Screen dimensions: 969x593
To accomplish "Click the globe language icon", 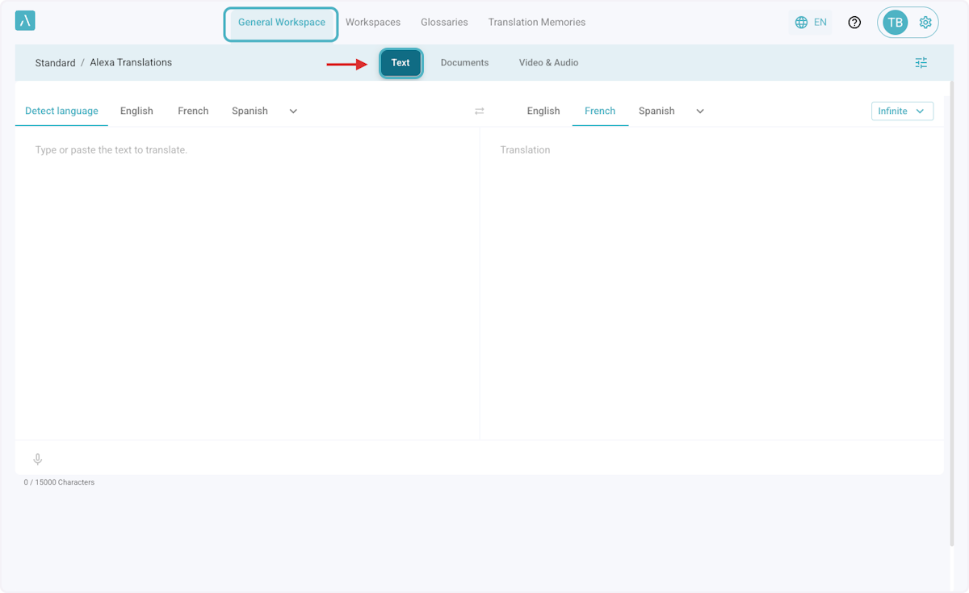I will [x=801, y=23].
